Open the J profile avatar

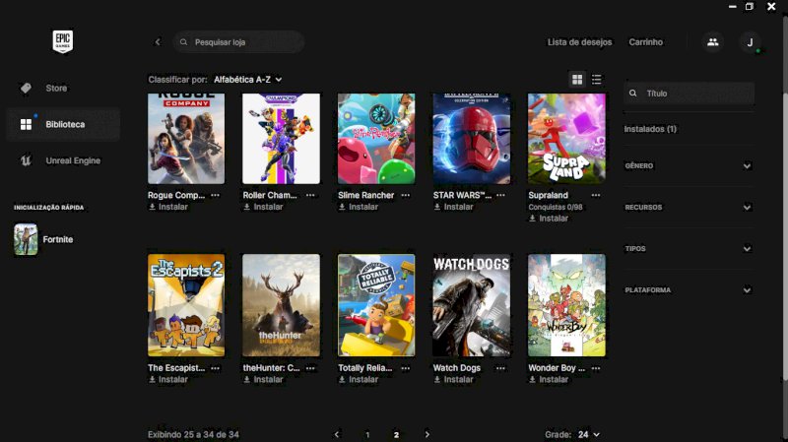750,42
